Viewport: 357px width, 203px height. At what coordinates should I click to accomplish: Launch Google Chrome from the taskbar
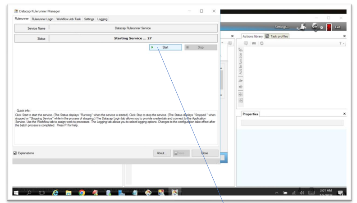pos(82,193)
